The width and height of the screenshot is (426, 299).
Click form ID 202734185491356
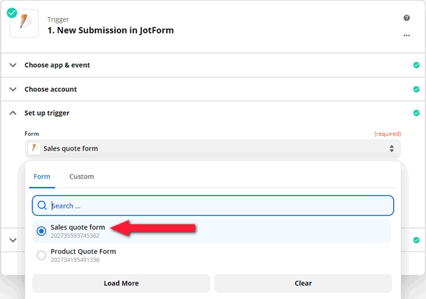(x=75, y=259)
